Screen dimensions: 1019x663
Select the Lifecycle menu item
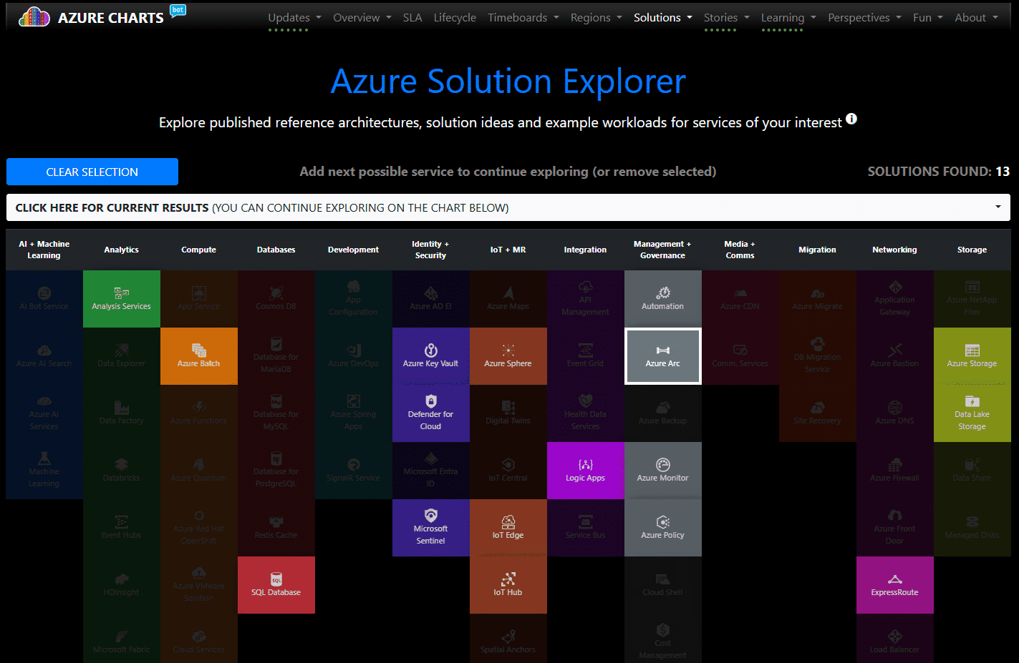pyautogui.click(x=455, y=17)
